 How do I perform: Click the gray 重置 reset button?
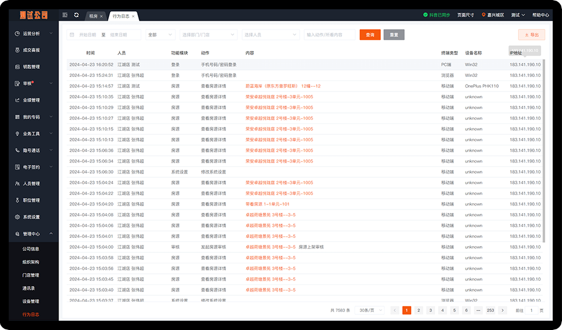(x=394, y=35)
